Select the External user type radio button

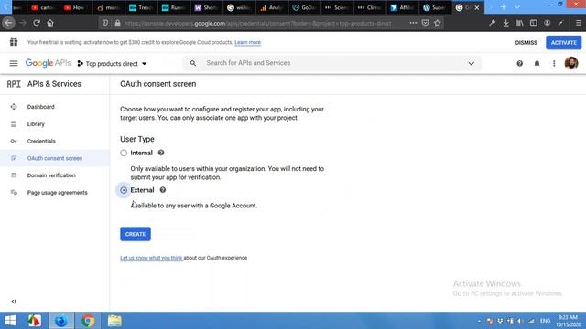[124, 190]
